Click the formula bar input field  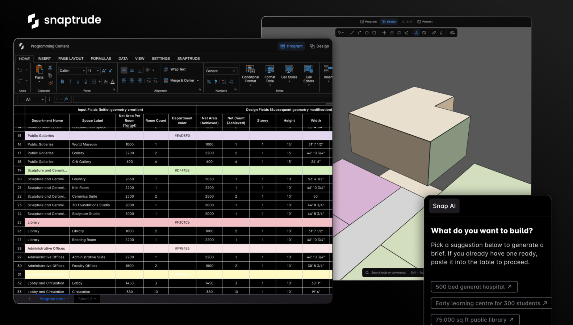(202, 99)
